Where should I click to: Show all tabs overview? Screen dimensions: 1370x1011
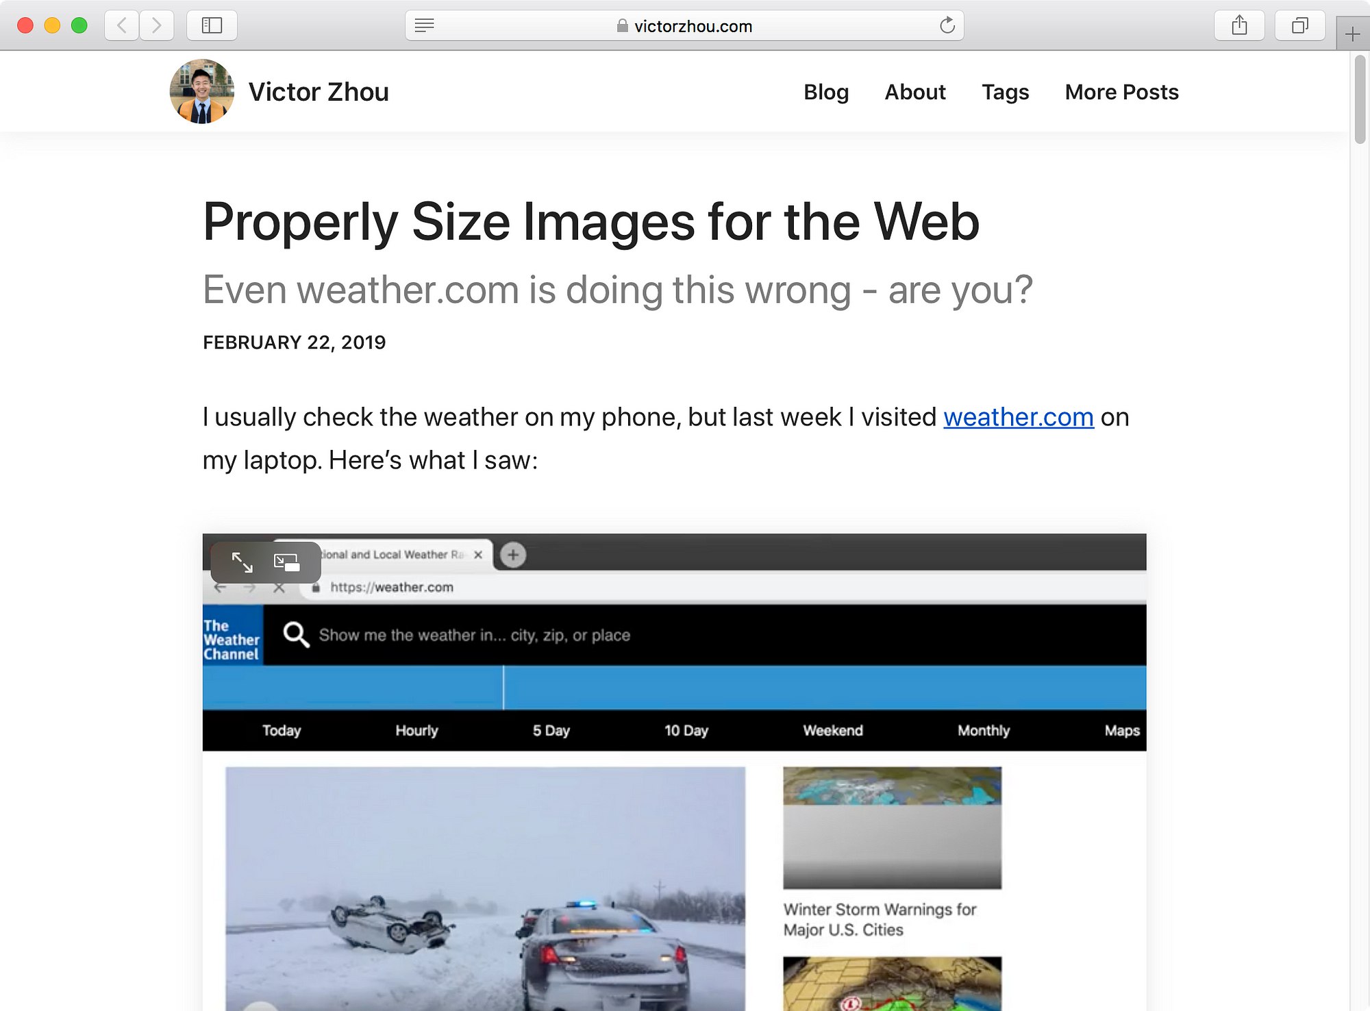coord(1299,25)
